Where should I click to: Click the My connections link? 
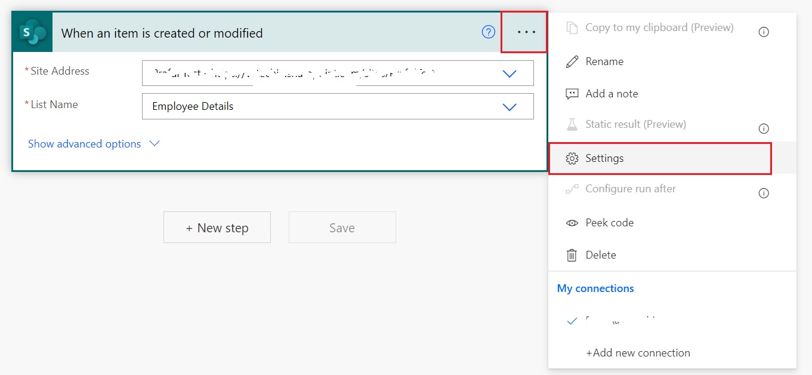(595, 288)
